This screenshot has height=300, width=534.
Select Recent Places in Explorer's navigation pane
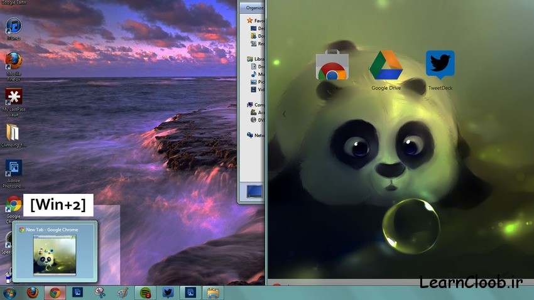(x=258, y=43)
